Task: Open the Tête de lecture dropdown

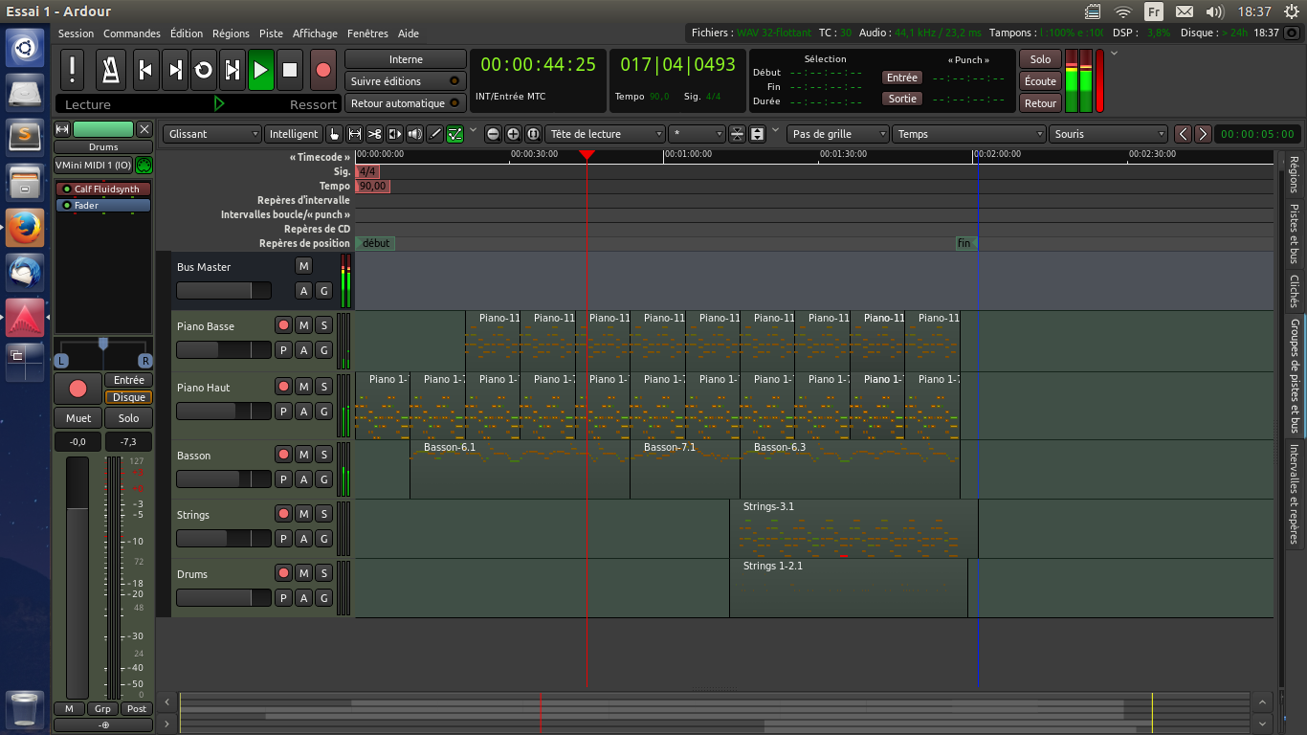Action: [x=606, y=134]
